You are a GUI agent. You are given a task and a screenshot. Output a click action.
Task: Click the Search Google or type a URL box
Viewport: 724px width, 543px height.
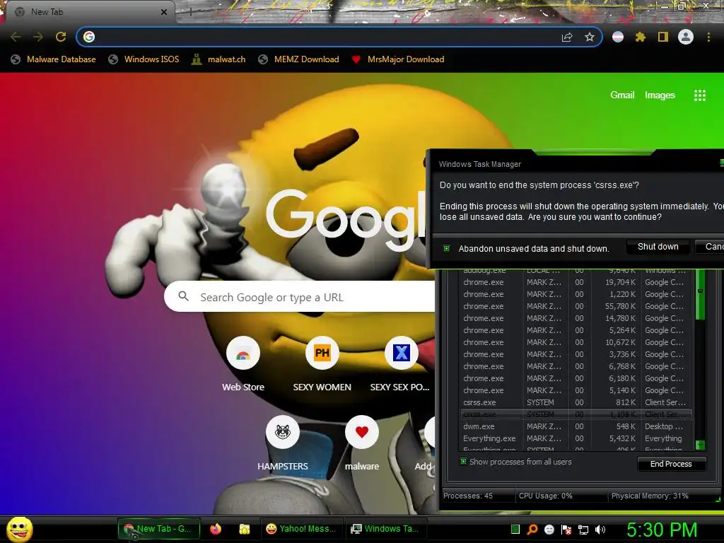[x=300, y=297]
